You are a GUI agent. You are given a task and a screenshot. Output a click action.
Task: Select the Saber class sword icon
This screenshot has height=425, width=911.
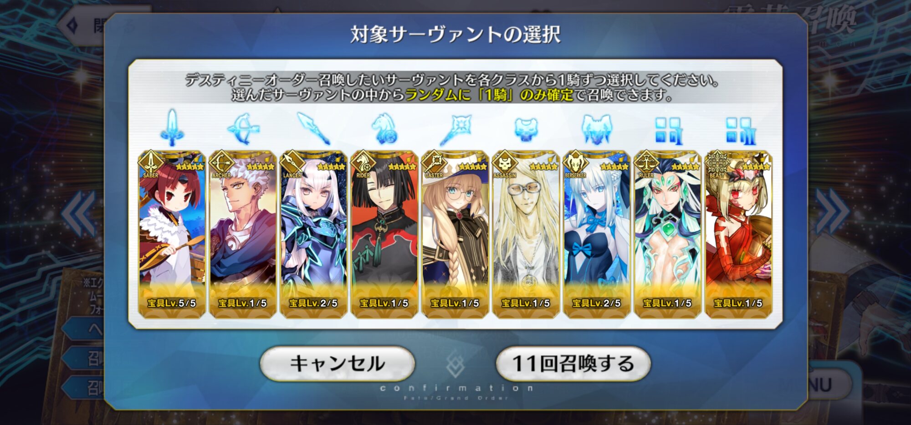tap(172, 128)
